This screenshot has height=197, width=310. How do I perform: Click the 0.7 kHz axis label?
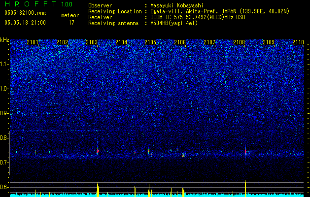[4, 163]
